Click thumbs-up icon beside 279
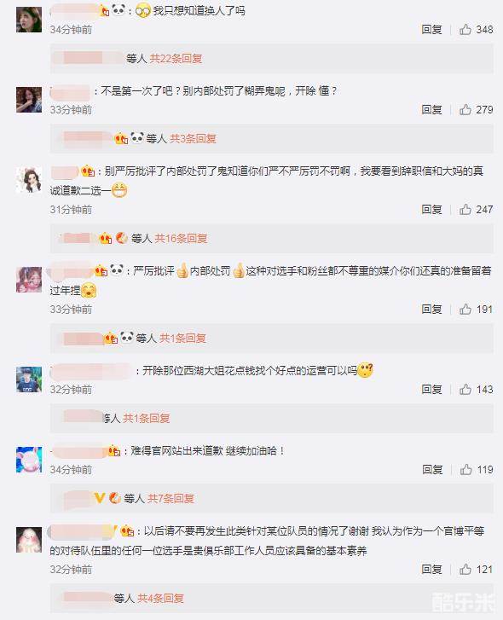The image size is (503, 620). (x=465, y=109)
